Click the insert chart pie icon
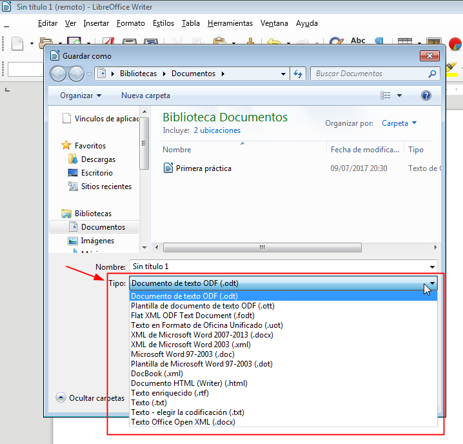The image size is (463, 444). [455, 44]
